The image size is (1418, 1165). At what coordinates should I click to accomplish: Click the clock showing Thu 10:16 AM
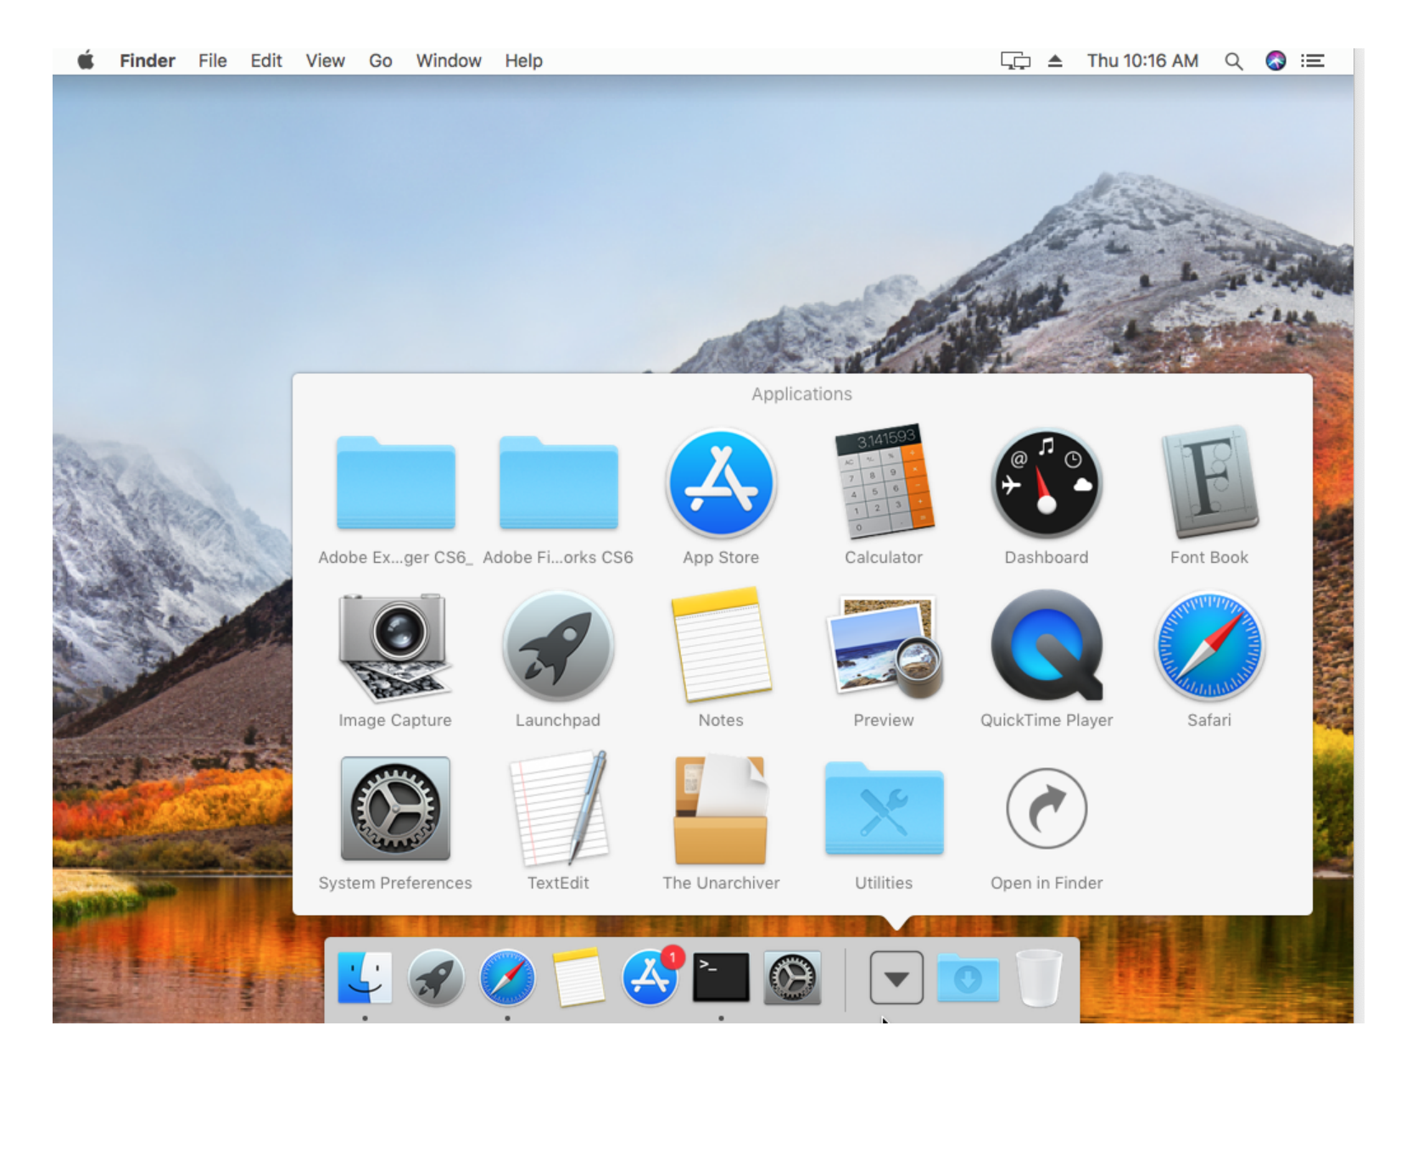pyautogui.click(x=1142, y=61)
